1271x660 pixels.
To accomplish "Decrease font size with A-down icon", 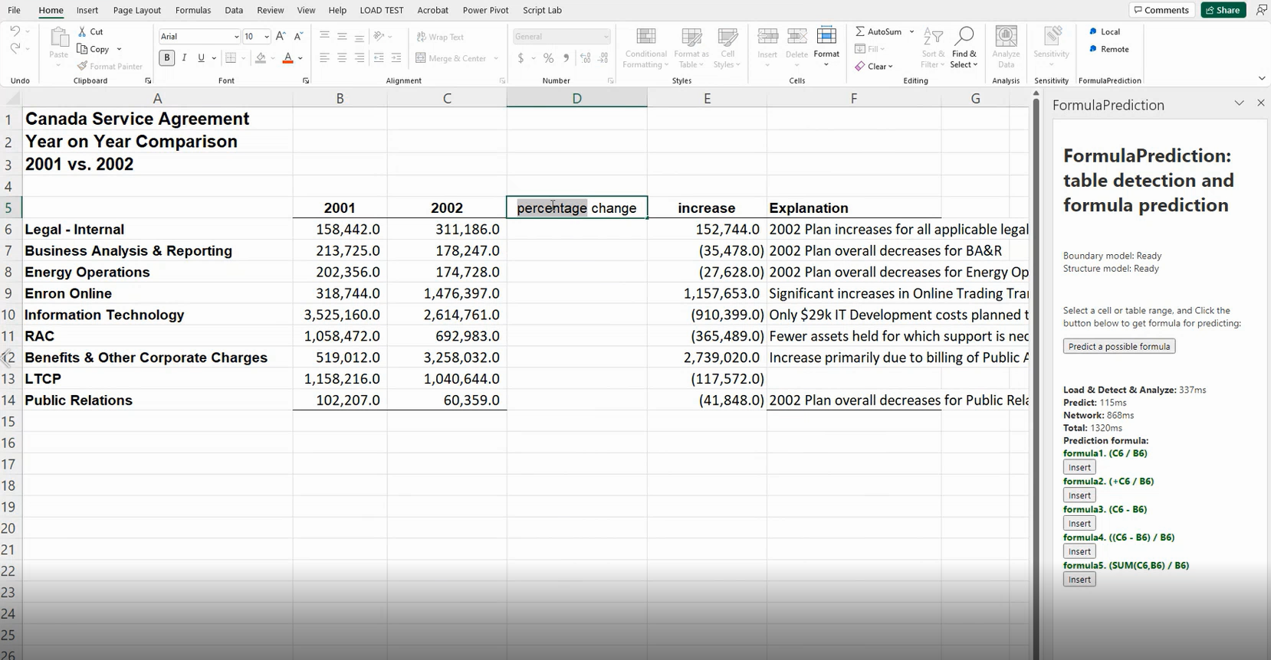I will click(298, 36).
